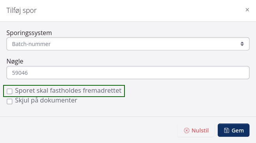Click the circled X icon beside Nulstil
This screenshot has height=143, width=256.
(x=187, y=131)
